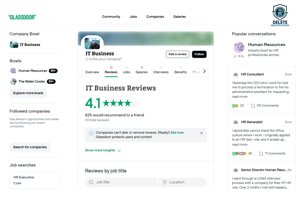Click the 4.1 star rating display
300x200 pixels.
click(111, 103)
